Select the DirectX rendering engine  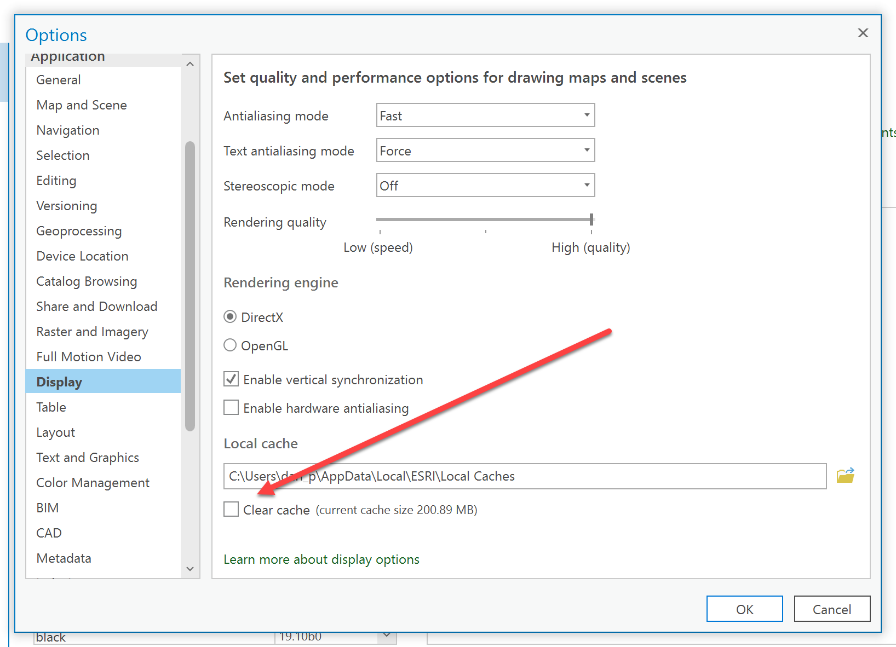[x=231, y=317]
